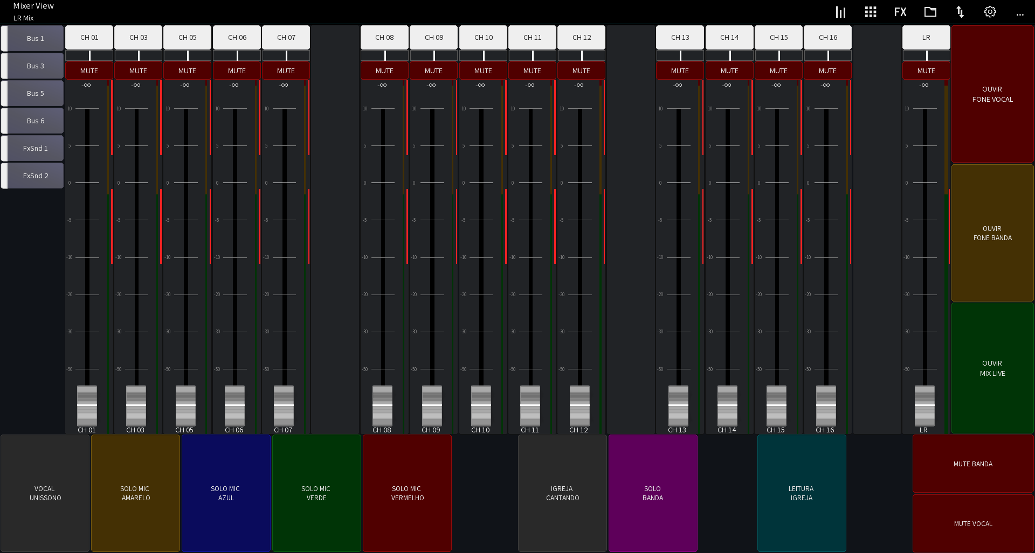Unmute the LR master channel
The width and height of the screenshot is (1035, 553).
(x=926, y=71)
